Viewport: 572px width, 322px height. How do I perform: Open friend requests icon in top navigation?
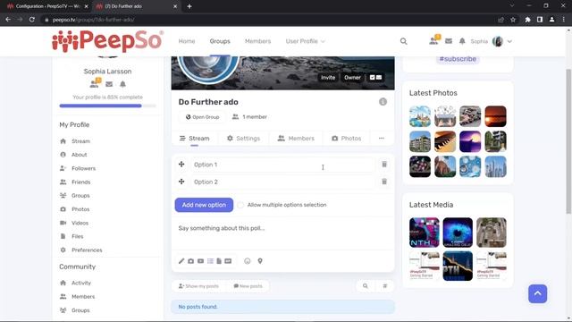[x=433, y=40]
